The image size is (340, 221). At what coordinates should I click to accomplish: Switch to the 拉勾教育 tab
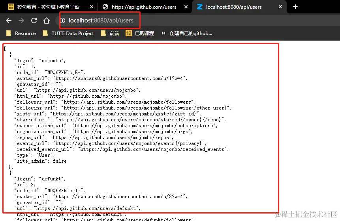point(48,7)
